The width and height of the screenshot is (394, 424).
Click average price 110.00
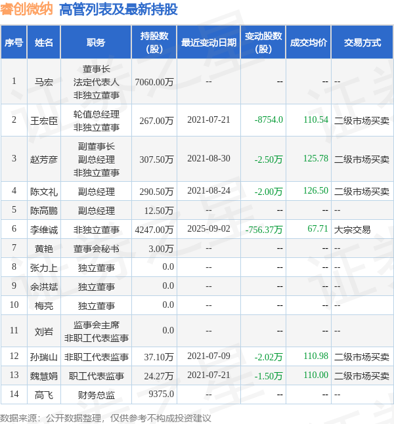tap(315, 375)
